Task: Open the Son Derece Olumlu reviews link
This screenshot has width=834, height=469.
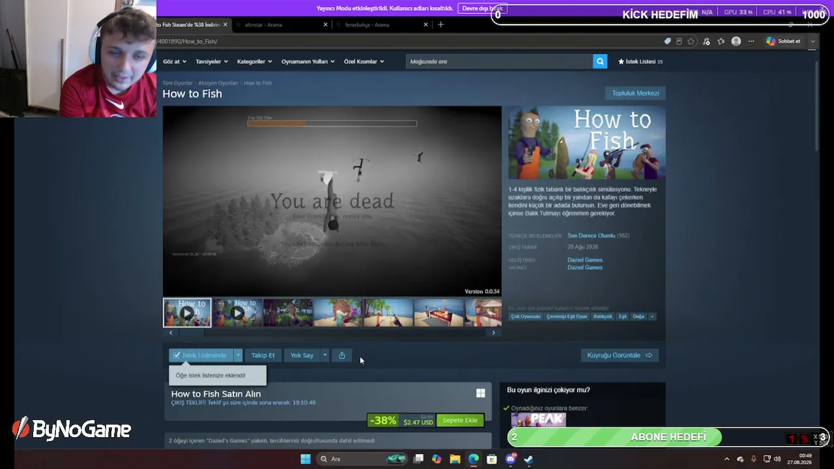Action: 591,235
